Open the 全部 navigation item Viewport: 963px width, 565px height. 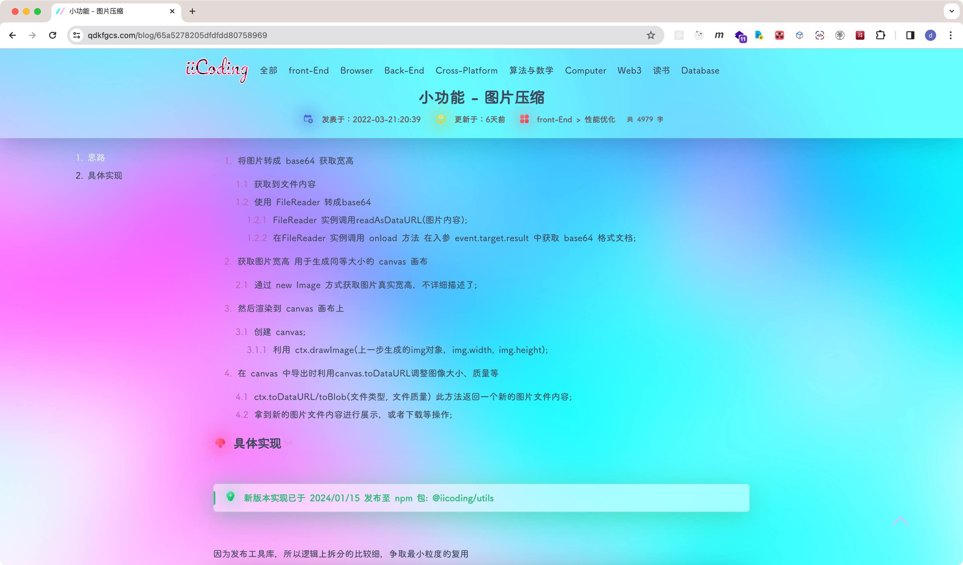(x=268, y=70)
